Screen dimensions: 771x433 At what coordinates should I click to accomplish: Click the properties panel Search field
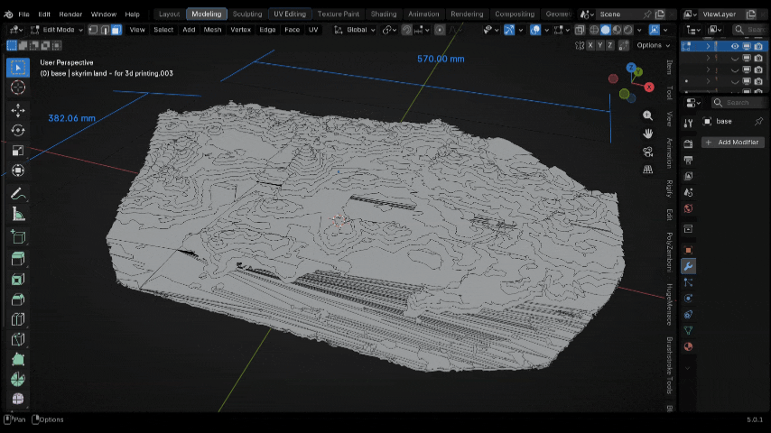tap(738, 102)
